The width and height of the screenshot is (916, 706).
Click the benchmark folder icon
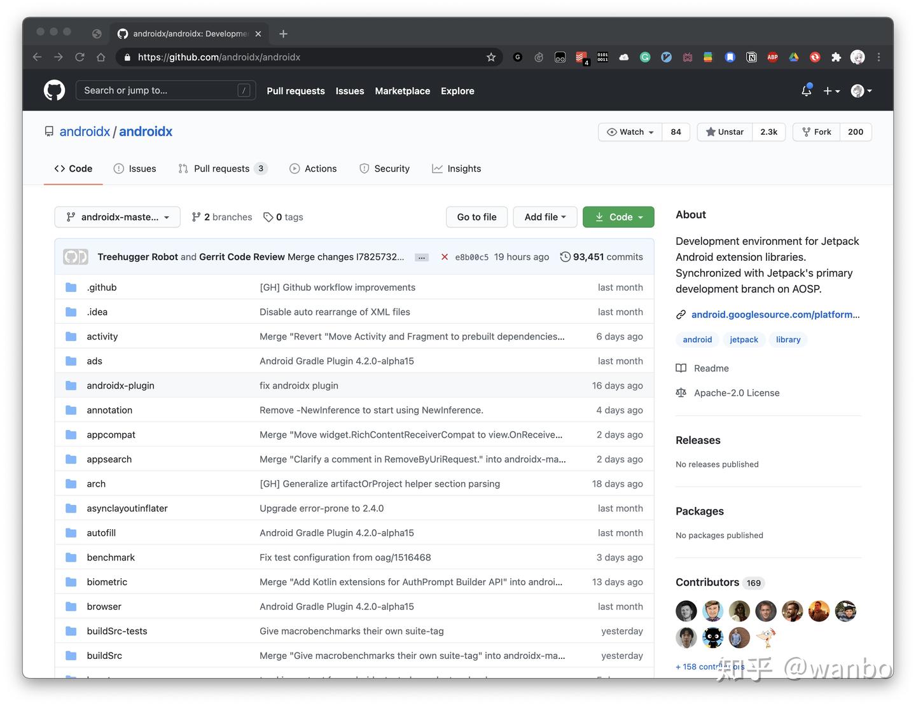click(x=71, y=558)
